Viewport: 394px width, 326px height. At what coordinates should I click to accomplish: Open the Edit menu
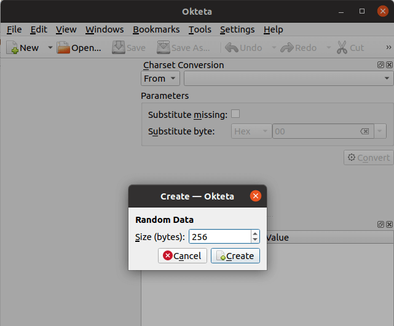tap(39, 29)
